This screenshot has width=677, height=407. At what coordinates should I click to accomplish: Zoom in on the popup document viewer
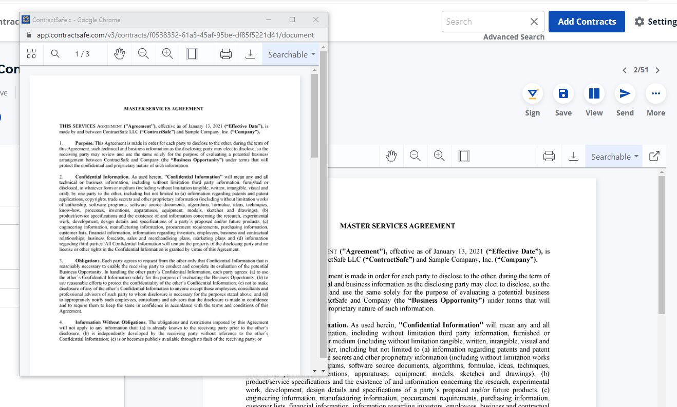[x=167, y=54]
